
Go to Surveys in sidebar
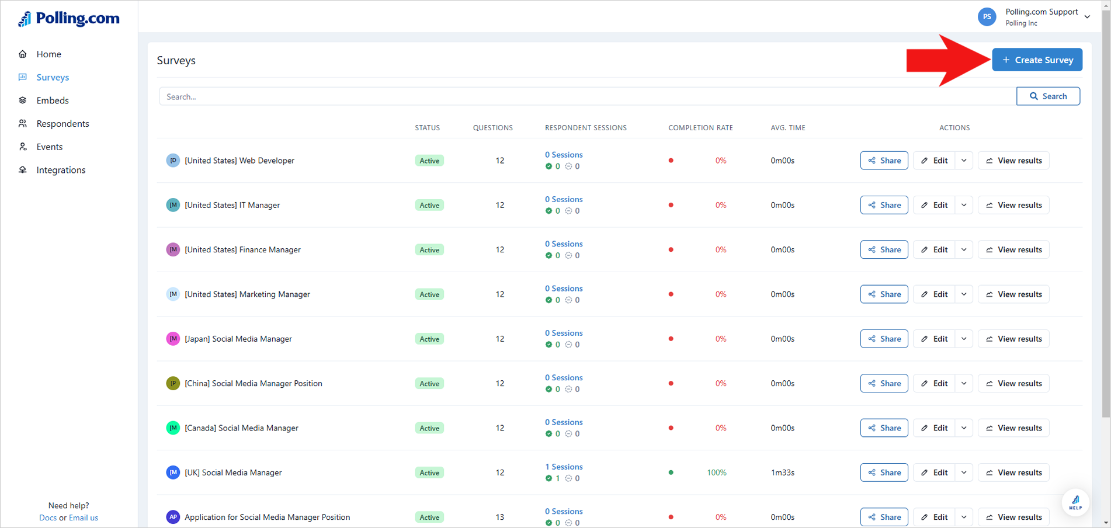pyautogui.click(x=53, y=77)
